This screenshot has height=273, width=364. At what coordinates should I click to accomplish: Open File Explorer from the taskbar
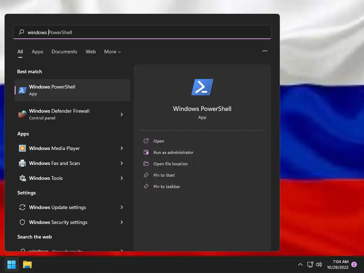pos(27,264)
